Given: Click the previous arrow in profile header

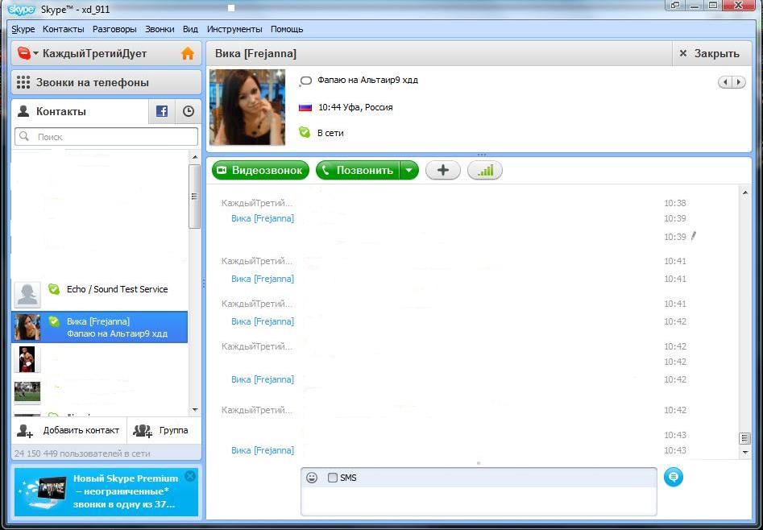Looking at the screenshot, I should [725, 82].
